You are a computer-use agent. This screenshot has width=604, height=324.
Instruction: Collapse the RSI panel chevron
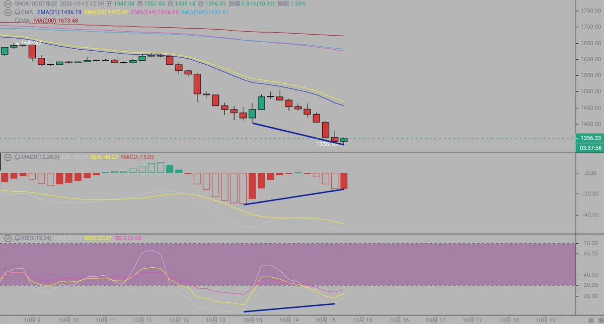(x=8, y=238)
